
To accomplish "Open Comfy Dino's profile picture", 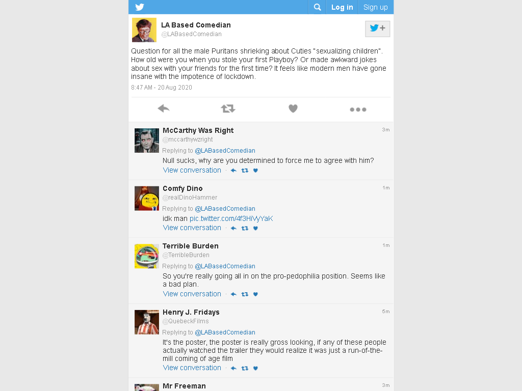I will (x=147, y=199).
